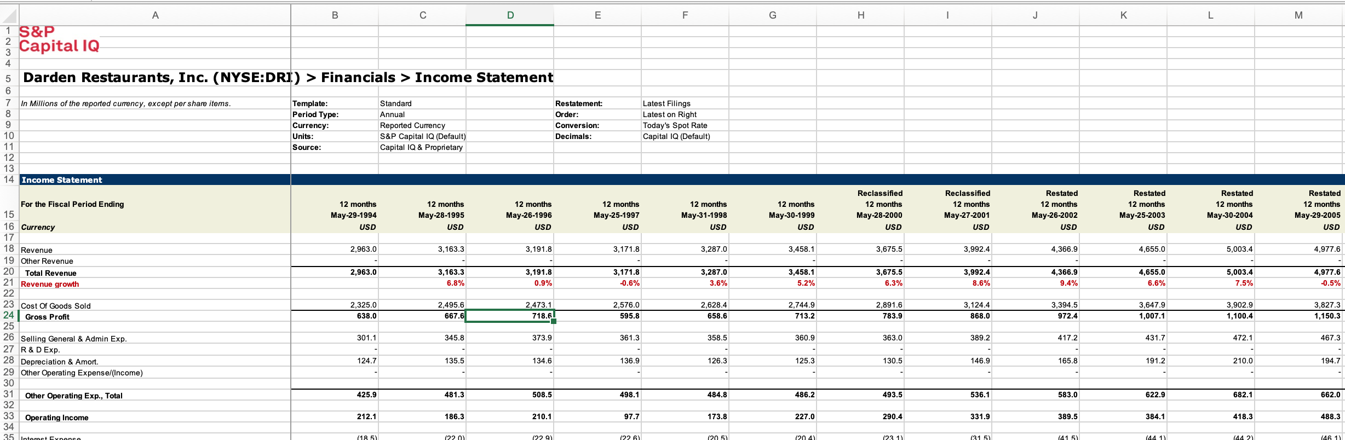
Task: Click the 'Currency' label in row 16
Action: pyautogui.click(x=38, y=227)
